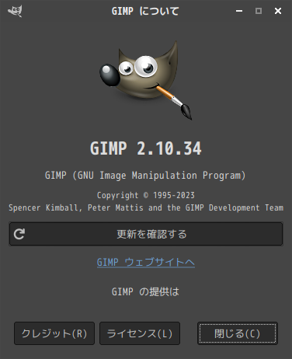292x359 pixels.
Task: Click the Copyright © 1995-2023 line
Action: pyautogui.click(x=146, y=195)
